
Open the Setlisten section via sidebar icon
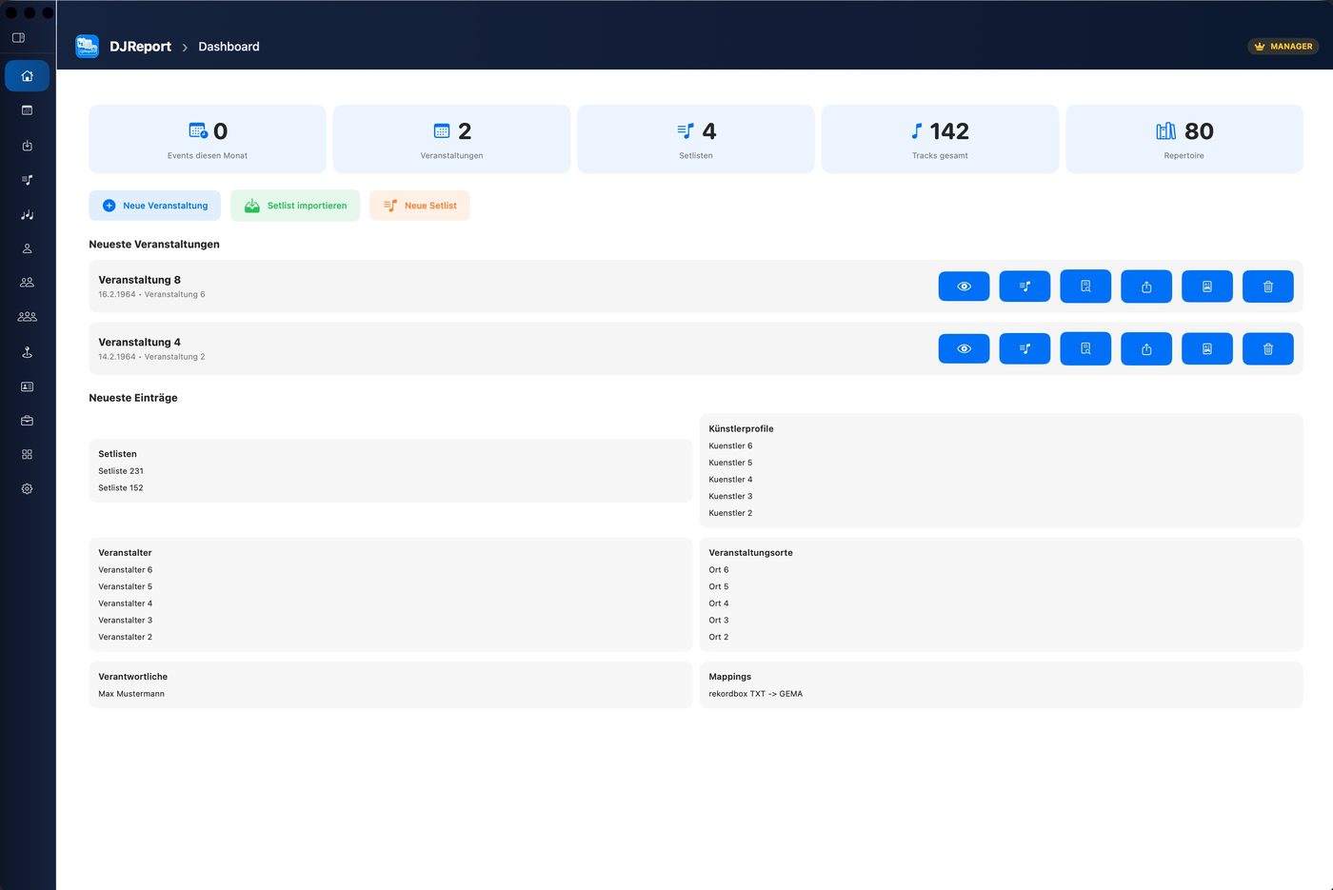27,180
